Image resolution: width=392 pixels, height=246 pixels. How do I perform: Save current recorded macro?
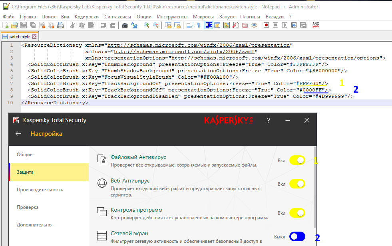point(303,25)
